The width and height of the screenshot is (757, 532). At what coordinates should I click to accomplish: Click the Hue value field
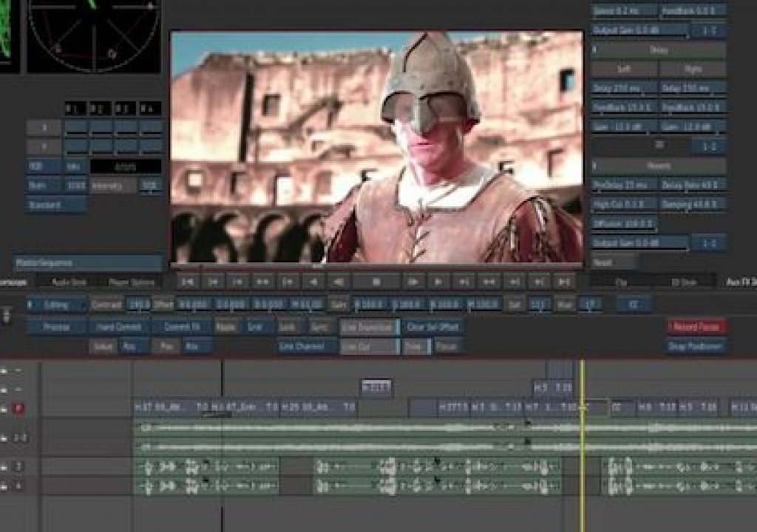click(x=590, y=304)
